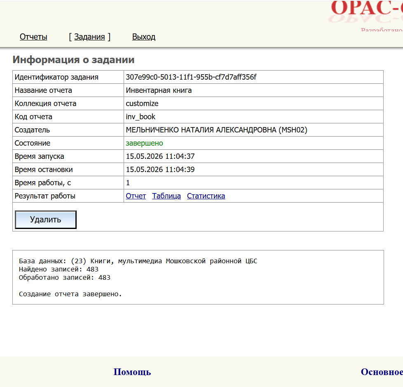
Task: Click the green status завершено
Action: point(144,143)
